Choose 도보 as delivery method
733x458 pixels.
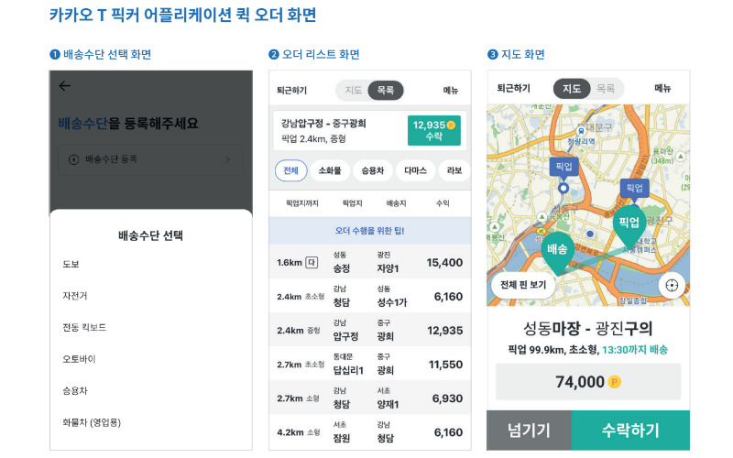71,264
